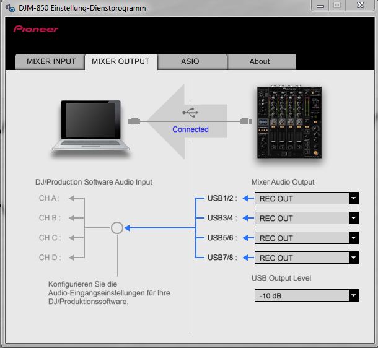The height and width of the screenshot is (348, 378).
Task: Click the Pioneer logo
Action: pyautogui.click(x=36, y=29)
